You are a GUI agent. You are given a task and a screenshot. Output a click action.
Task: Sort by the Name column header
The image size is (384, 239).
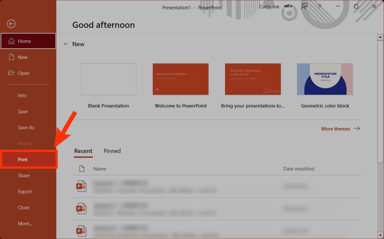[x=100, y=169]
